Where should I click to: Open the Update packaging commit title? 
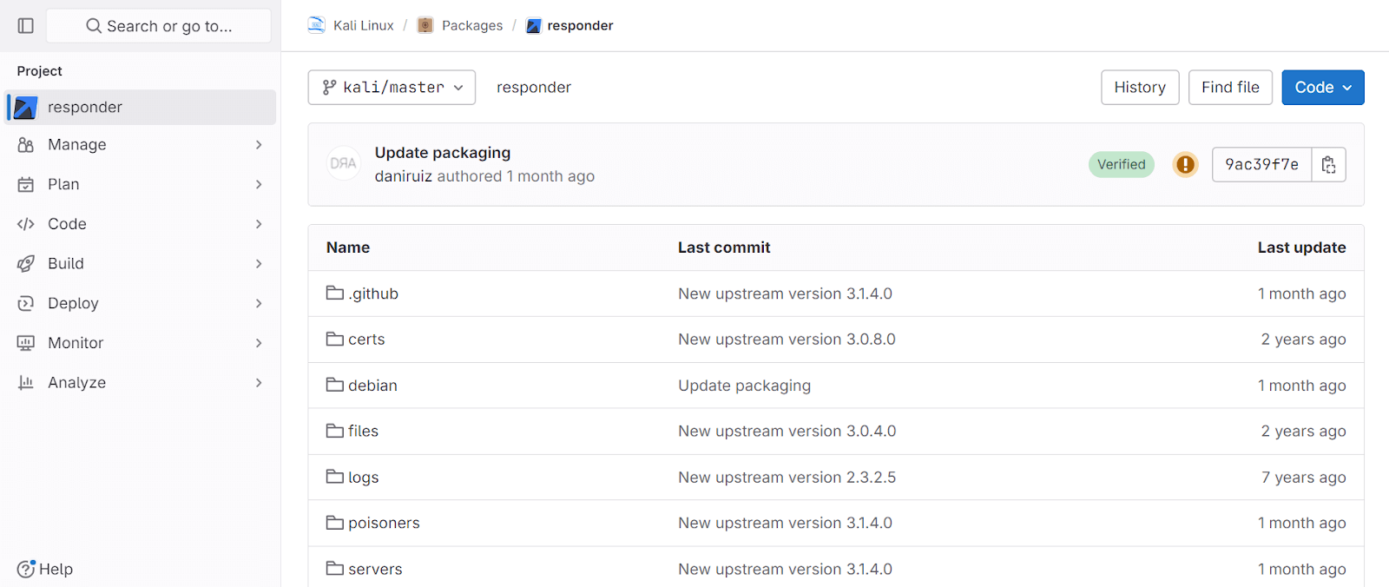[x=443, y=153]
